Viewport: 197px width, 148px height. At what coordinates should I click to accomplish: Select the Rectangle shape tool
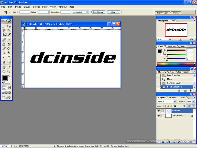click(9, 62)
